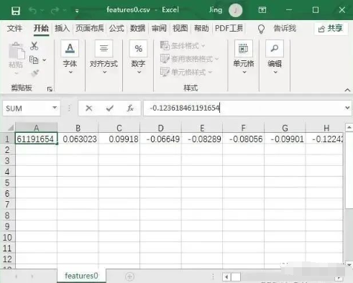Click the 粘贴 paste clipboard icon
This screenshot has width=353, height=283.
click(x=17, y=51)
